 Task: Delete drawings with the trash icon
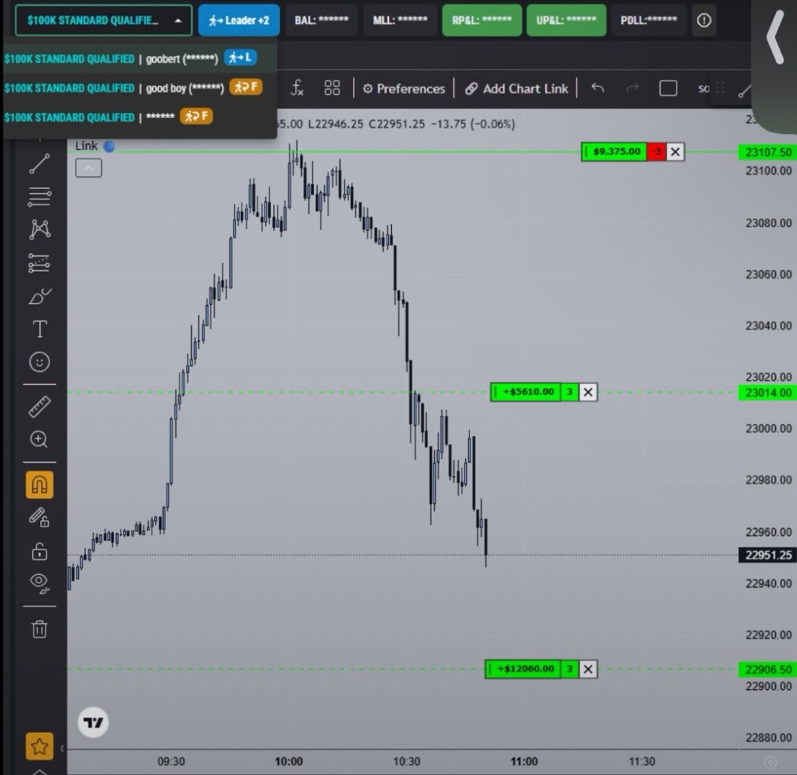coord(39,629)
